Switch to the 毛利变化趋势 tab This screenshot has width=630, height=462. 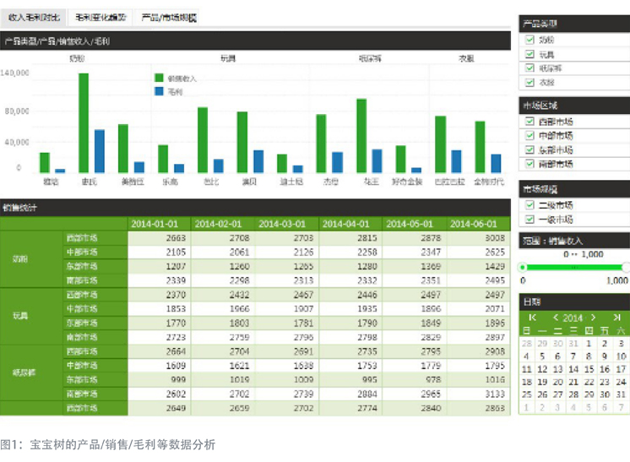point(100,17)
